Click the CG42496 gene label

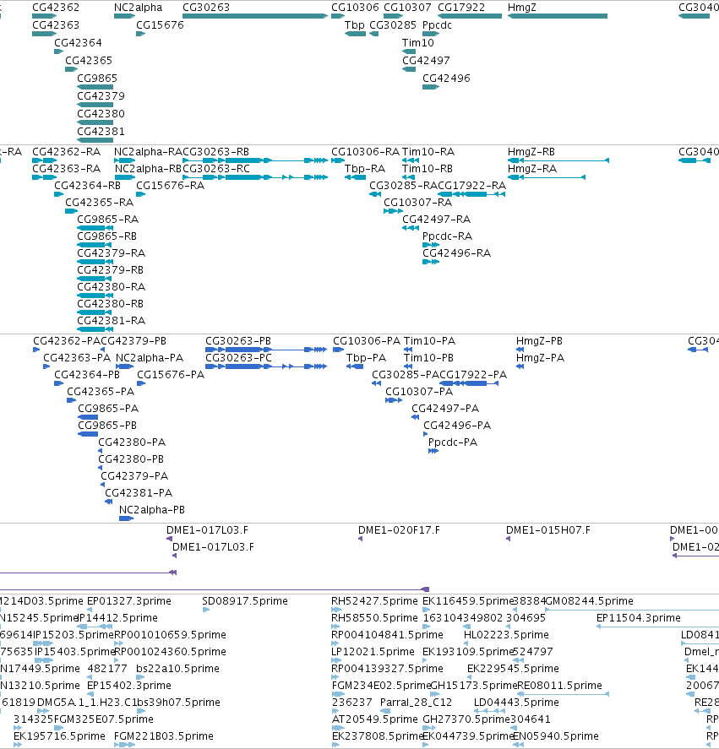[446, 79]
